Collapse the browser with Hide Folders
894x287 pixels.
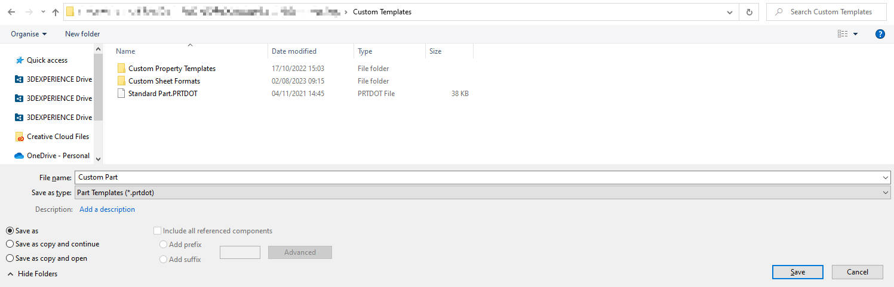pos(33,274)
